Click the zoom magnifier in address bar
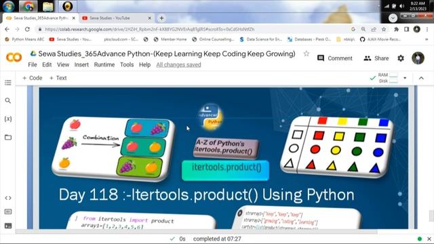Image resolution: width=434 pixels, height=244 pixels. tap(363, 29)
